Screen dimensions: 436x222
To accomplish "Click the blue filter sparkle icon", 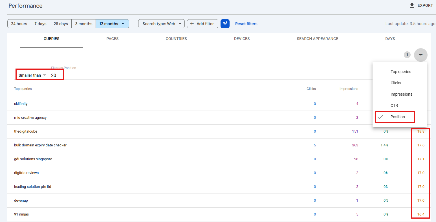I will (x=225, y=24).
